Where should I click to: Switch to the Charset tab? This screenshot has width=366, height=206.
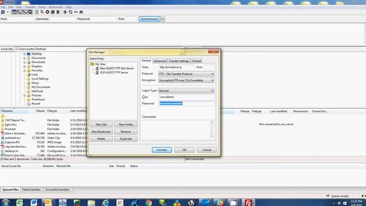pos(196,61)
